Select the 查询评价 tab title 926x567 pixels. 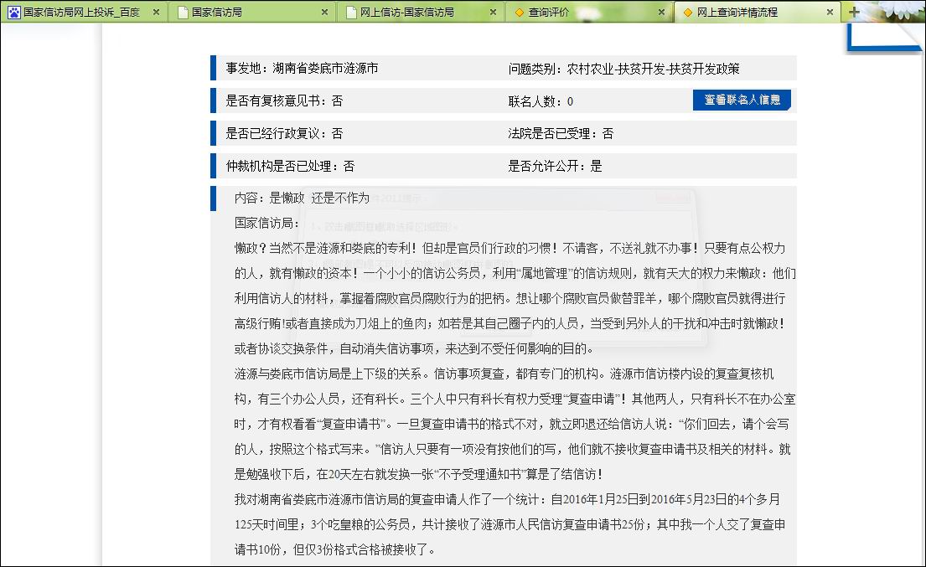549,13
